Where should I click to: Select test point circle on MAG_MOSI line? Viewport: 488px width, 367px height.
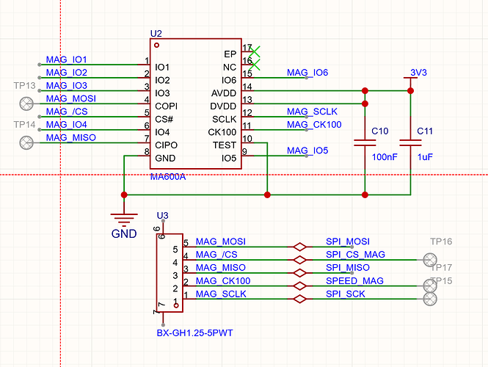(x=26, y=103)
